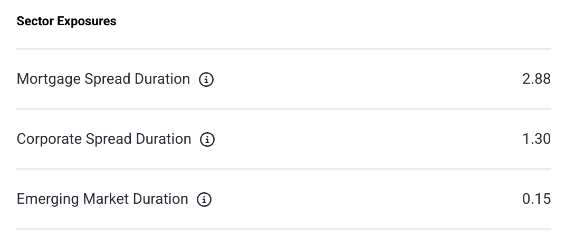Click the word "Mortgage" in first row
574x239 pixels.
pos(49,79)
